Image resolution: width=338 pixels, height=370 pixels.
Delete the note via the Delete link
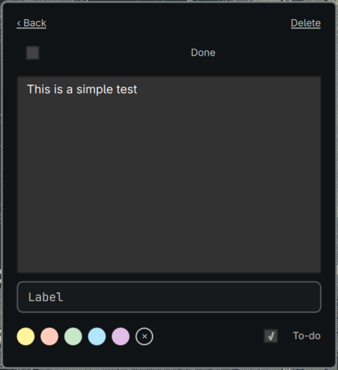[x=306, y=23]
